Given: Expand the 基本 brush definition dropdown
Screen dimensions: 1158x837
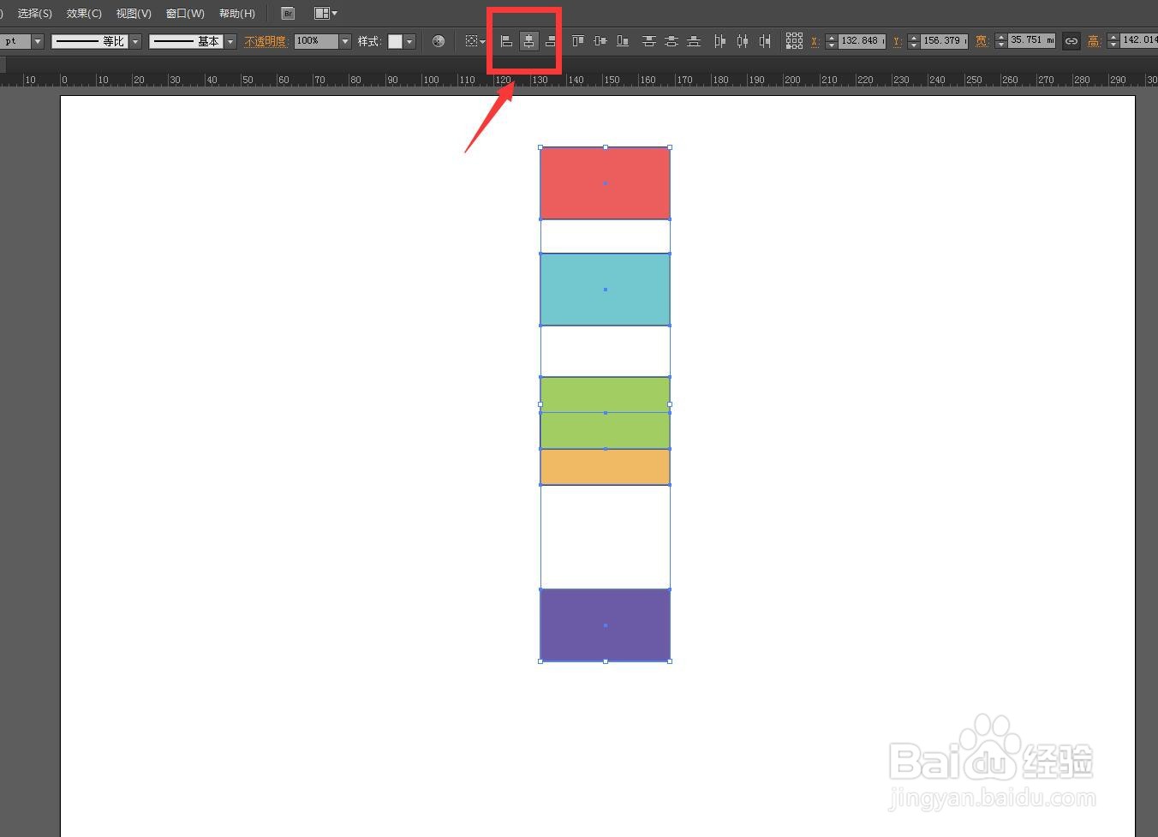Looking at the screenshot, I should tap(230, 41).
